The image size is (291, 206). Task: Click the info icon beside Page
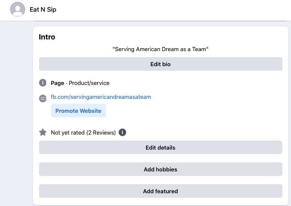43,83
